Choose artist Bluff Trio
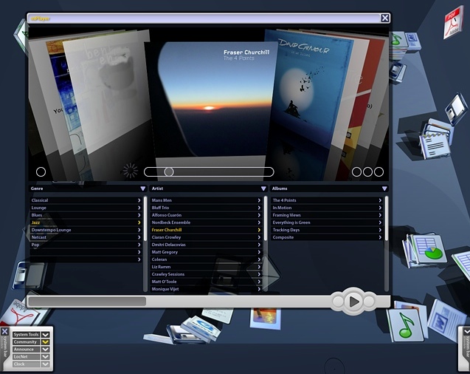This screenshot has height=374, width=470. point(206,208)
